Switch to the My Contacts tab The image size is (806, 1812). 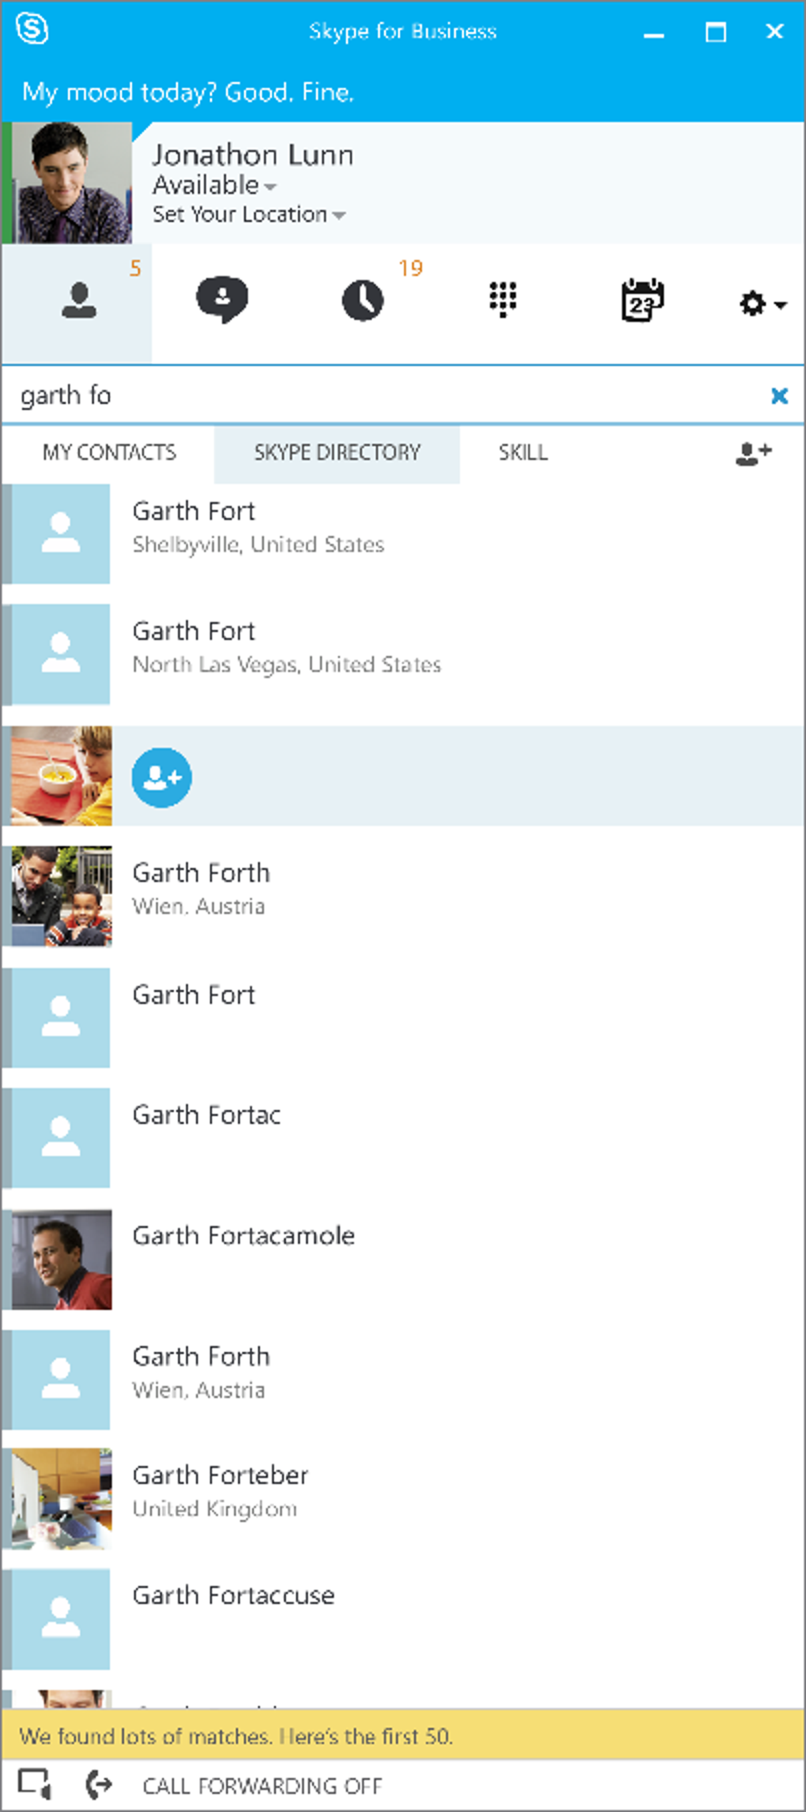point(109,453)
